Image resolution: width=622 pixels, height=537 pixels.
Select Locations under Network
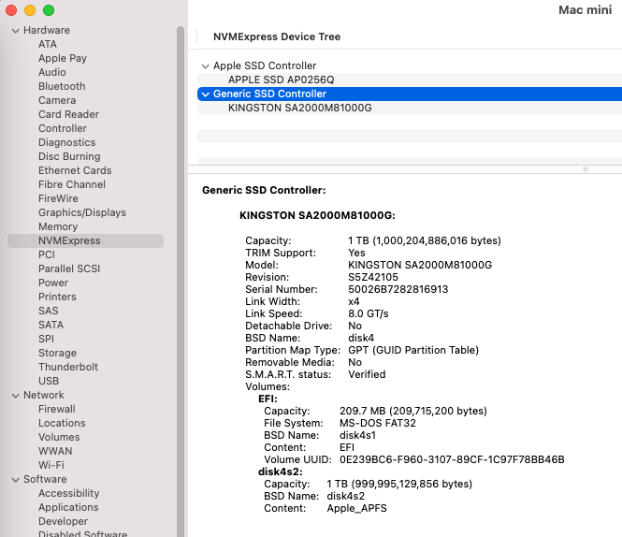click(62, 423)
